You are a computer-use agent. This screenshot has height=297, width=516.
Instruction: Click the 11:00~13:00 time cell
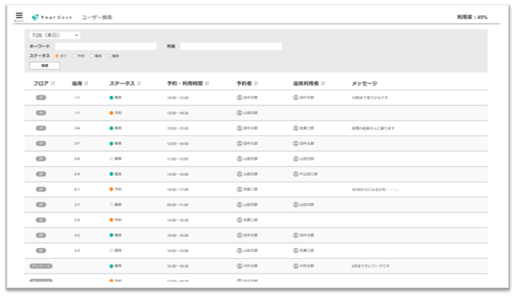tap(178, 159)
